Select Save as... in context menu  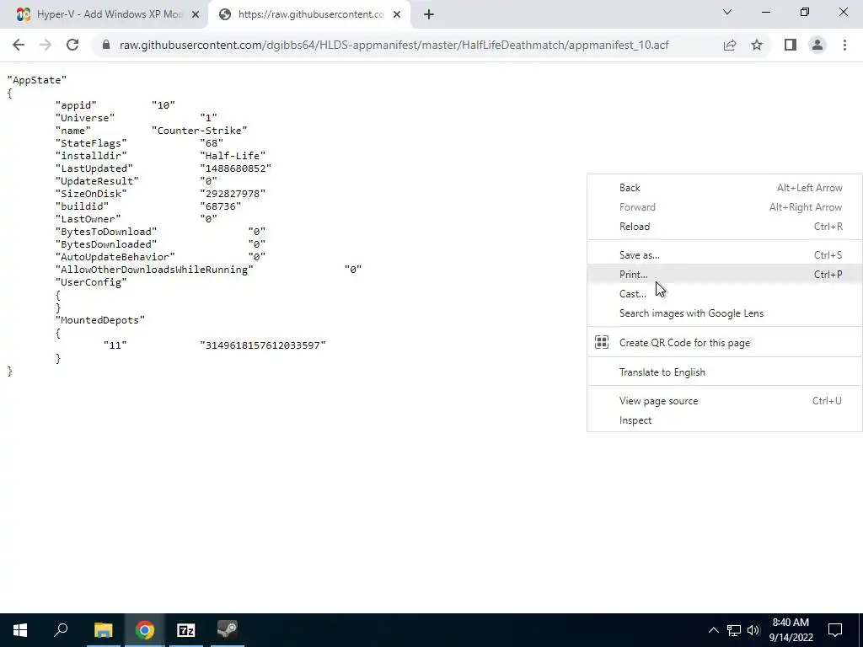point(725,254)
